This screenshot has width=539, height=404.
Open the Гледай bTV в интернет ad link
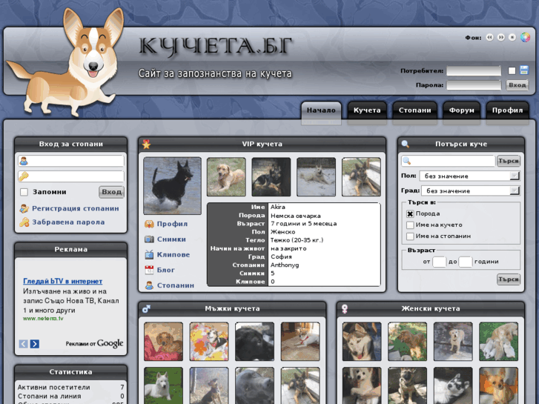click(x=62, y=281)
